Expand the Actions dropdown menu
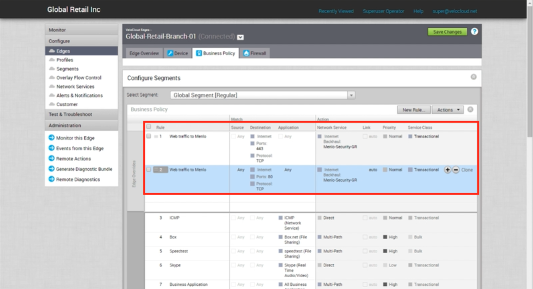This screenshot has height=289, width=533. [x=448, y=110]
